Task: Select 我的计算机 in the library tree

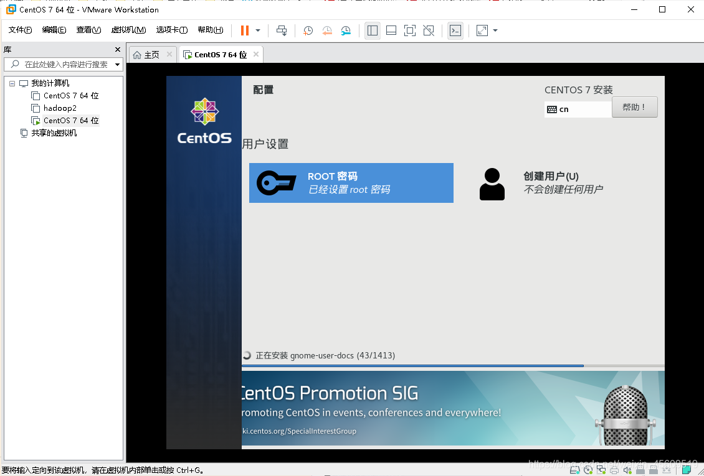Action: 50,83
